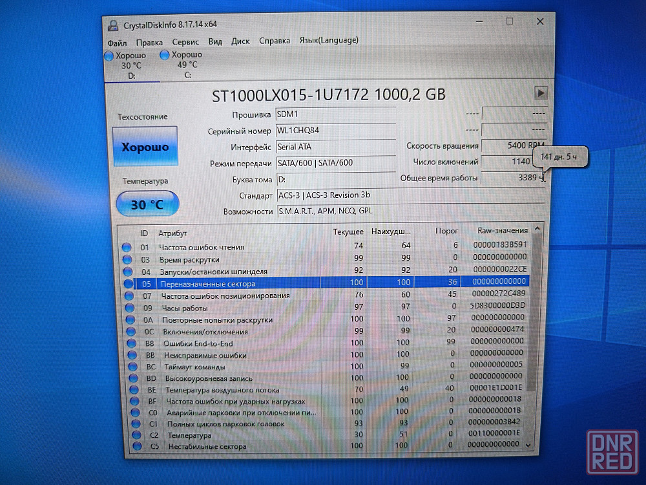Click the serial number field WL1CHQ84
Viewport: 646px width, 485px height.
pyautogui.click(x=335, y=131)
